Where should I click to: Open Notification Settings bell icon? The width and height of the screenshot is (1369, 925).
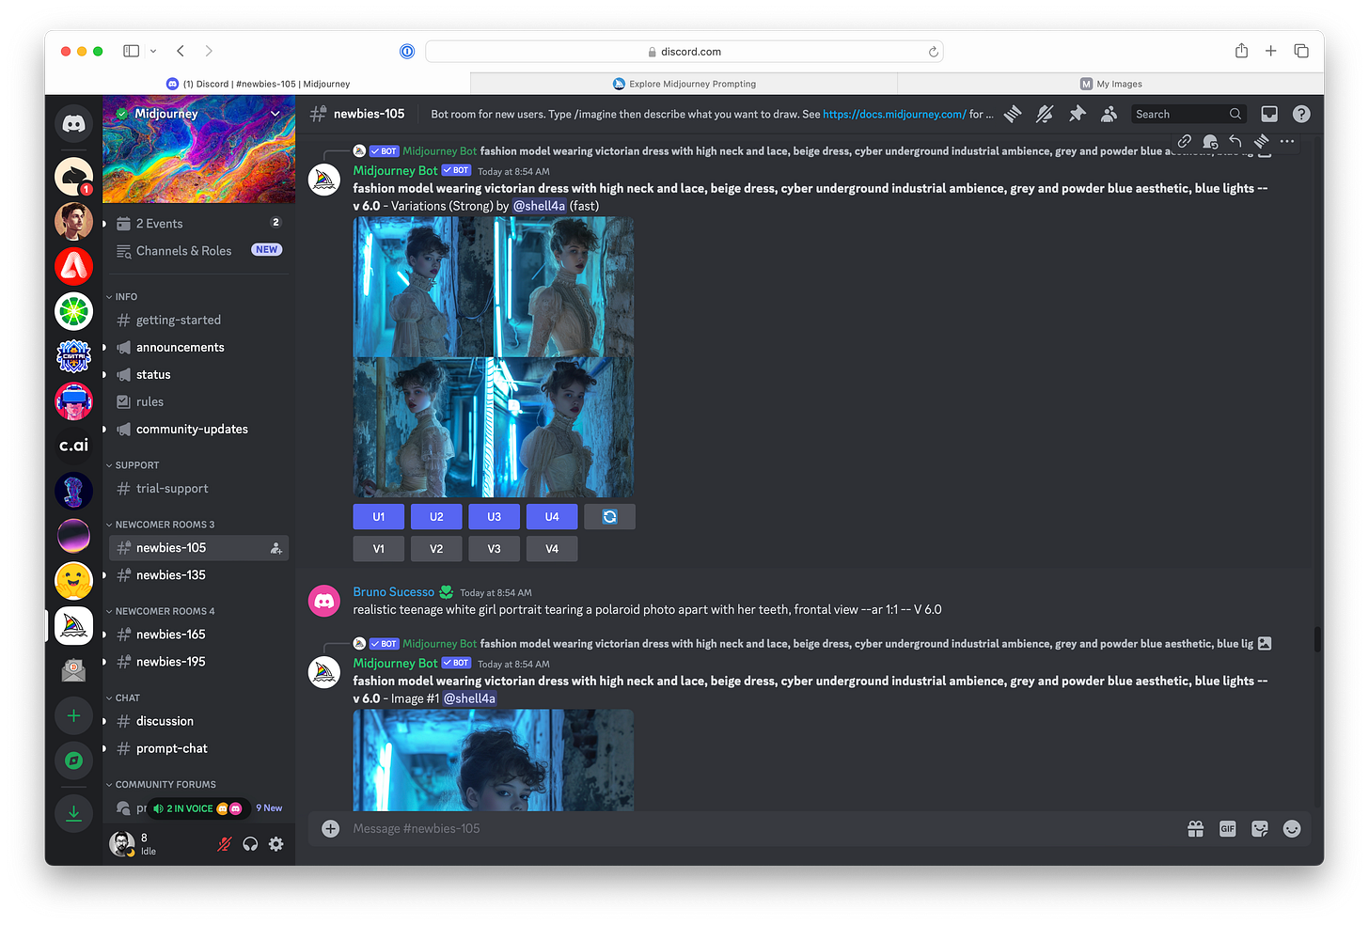[x=1045, y=114]
